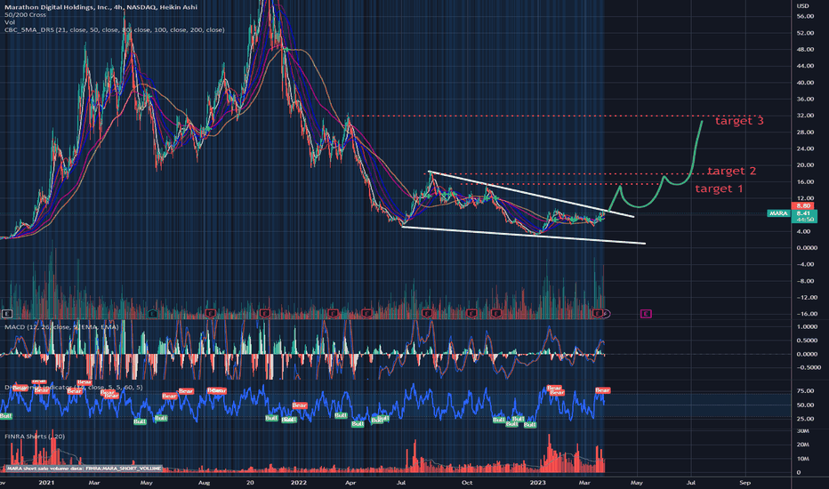This screenshot has height=489, width=829.
Task: Click the 32.00 price axis label
Action: [x=805, y=116]
